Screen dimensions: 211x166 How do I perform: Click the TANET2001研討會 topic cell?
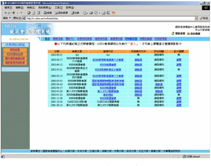tap(77, 102)
